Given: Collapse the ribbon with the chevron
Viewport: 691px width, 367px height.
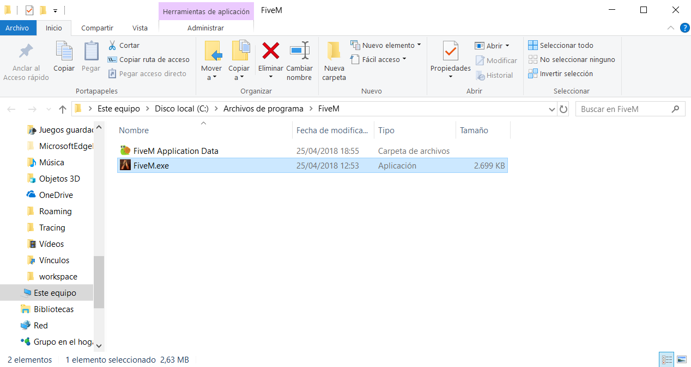Looking at the screenshot, I should (670, 28).
